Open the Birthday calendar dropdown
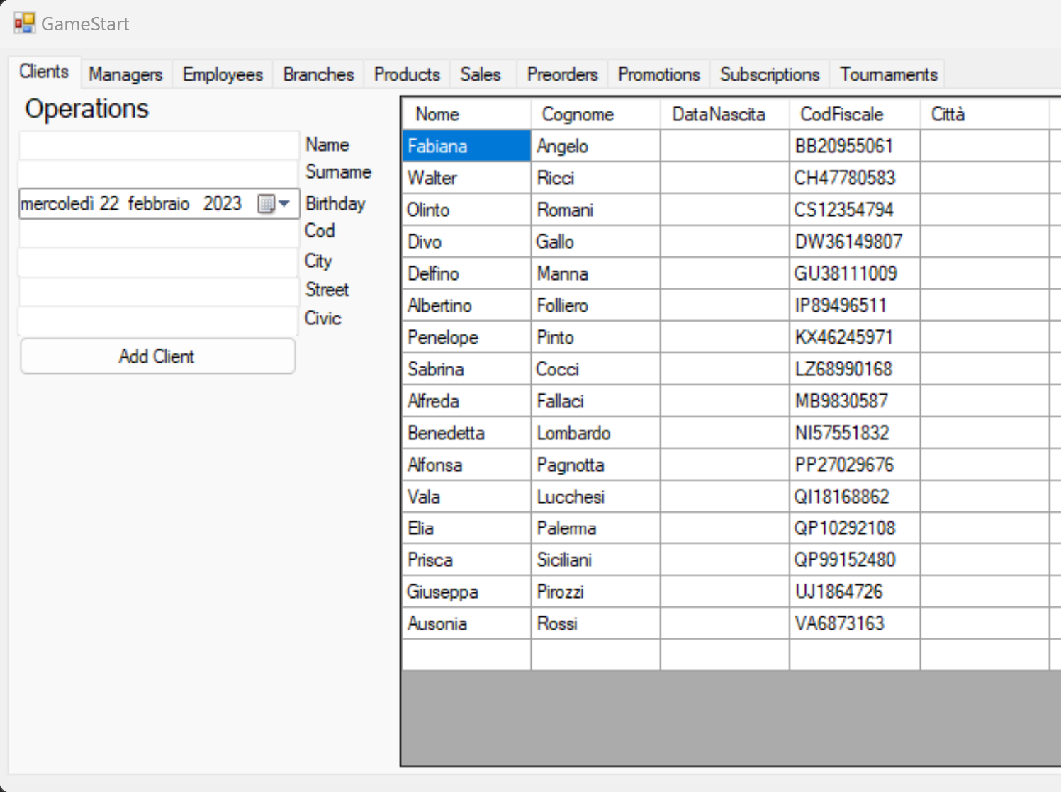1061x792 pixels. coord(275,204)
